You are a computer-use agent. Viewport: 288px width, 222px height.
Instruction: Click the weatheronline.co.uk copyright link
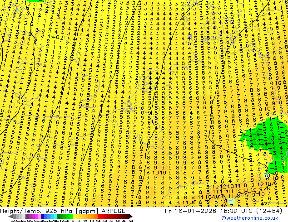(250, 218)
